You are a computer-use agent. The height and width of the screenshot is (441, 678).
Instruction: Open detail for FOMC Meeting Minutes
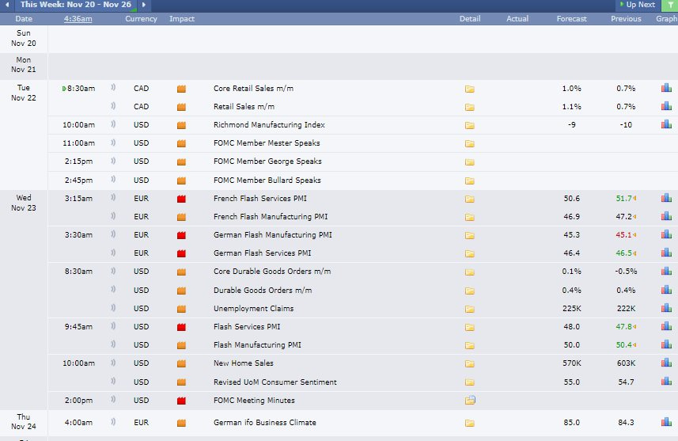(470, 401)
